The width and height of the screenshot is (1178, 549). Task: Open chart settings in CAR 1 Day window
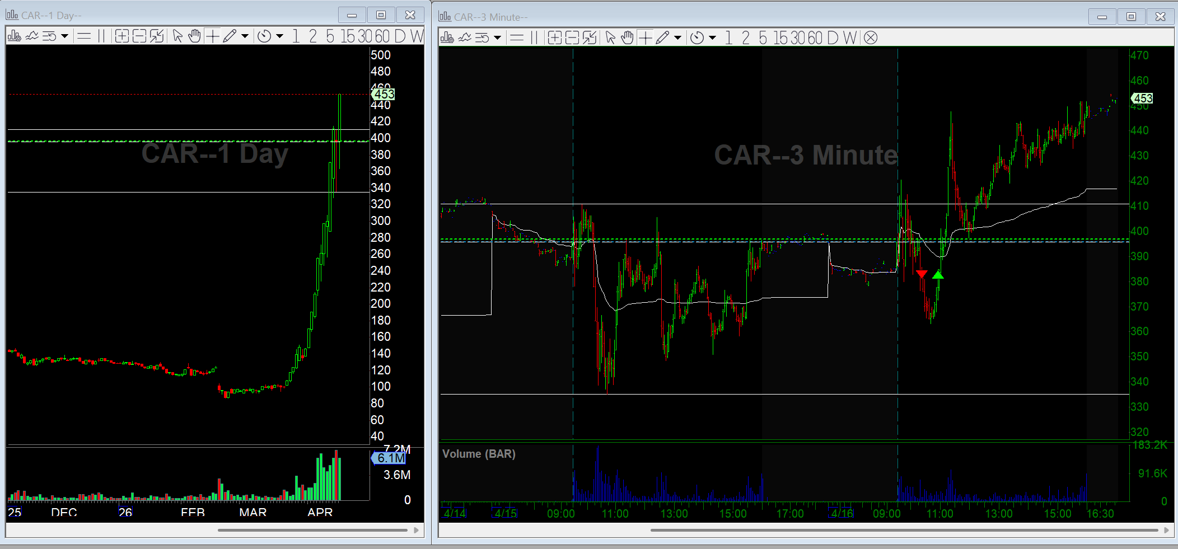click(x=15, y=36)
